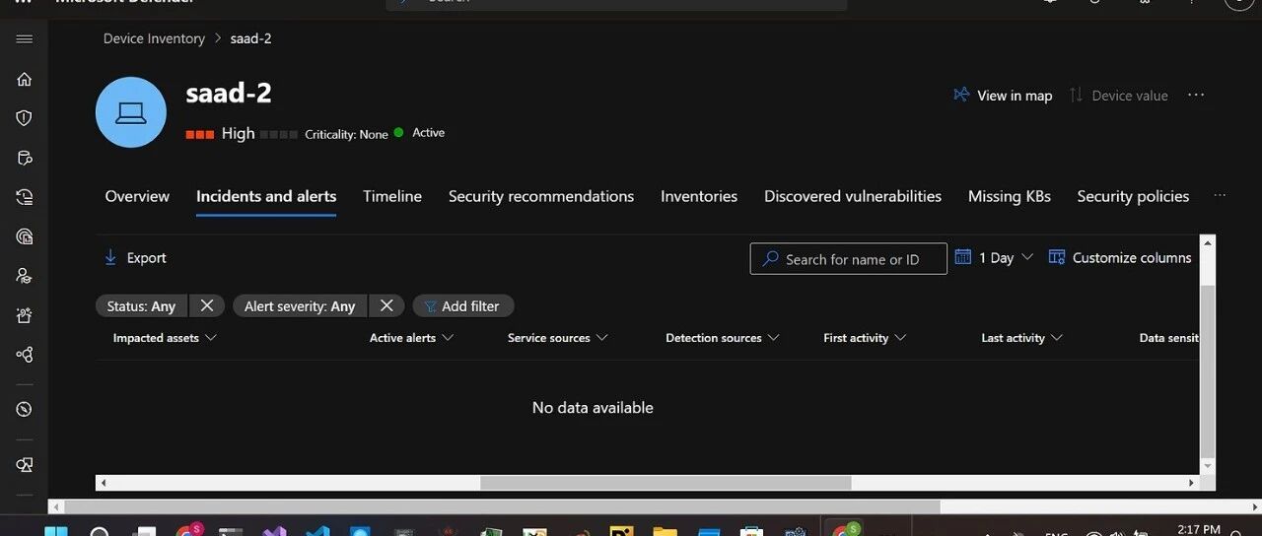
Task: Sort by Impacted assets column chevron
Action: [209, 338]
